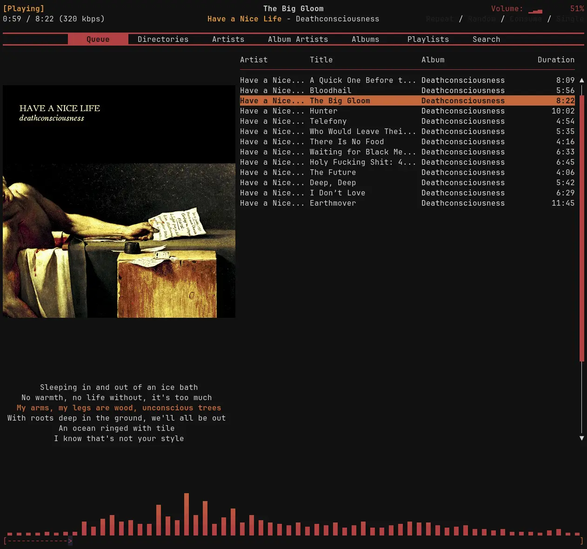Click the scrollbar up arrow on the queue
587x549 pixels.
581,80
